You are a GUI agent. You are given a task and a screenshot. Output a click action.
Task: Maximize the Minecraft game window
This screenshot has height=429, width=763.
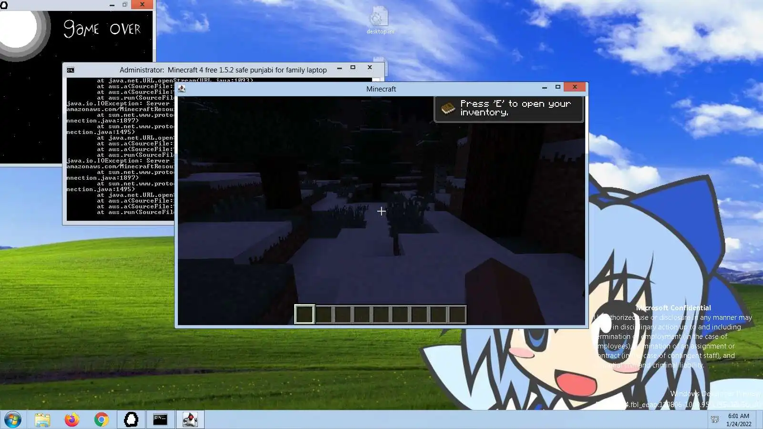click(x=557, y=87)
